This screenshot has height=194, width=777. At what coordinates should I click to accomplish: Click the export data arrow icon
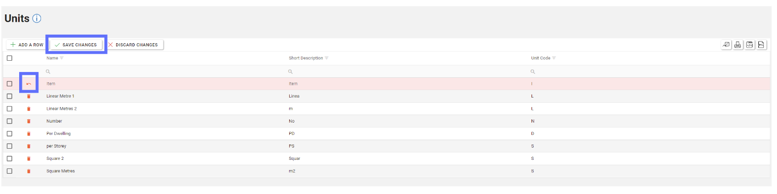coord(726,45)
